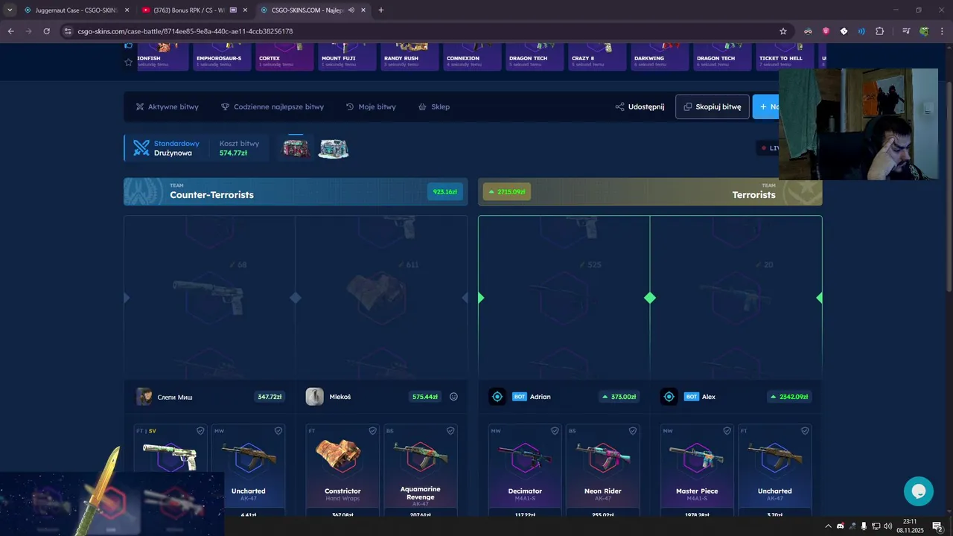953x536 pixels.
Task: Open the Neon Rider AK-47 item card
Action: coord(603,470)
